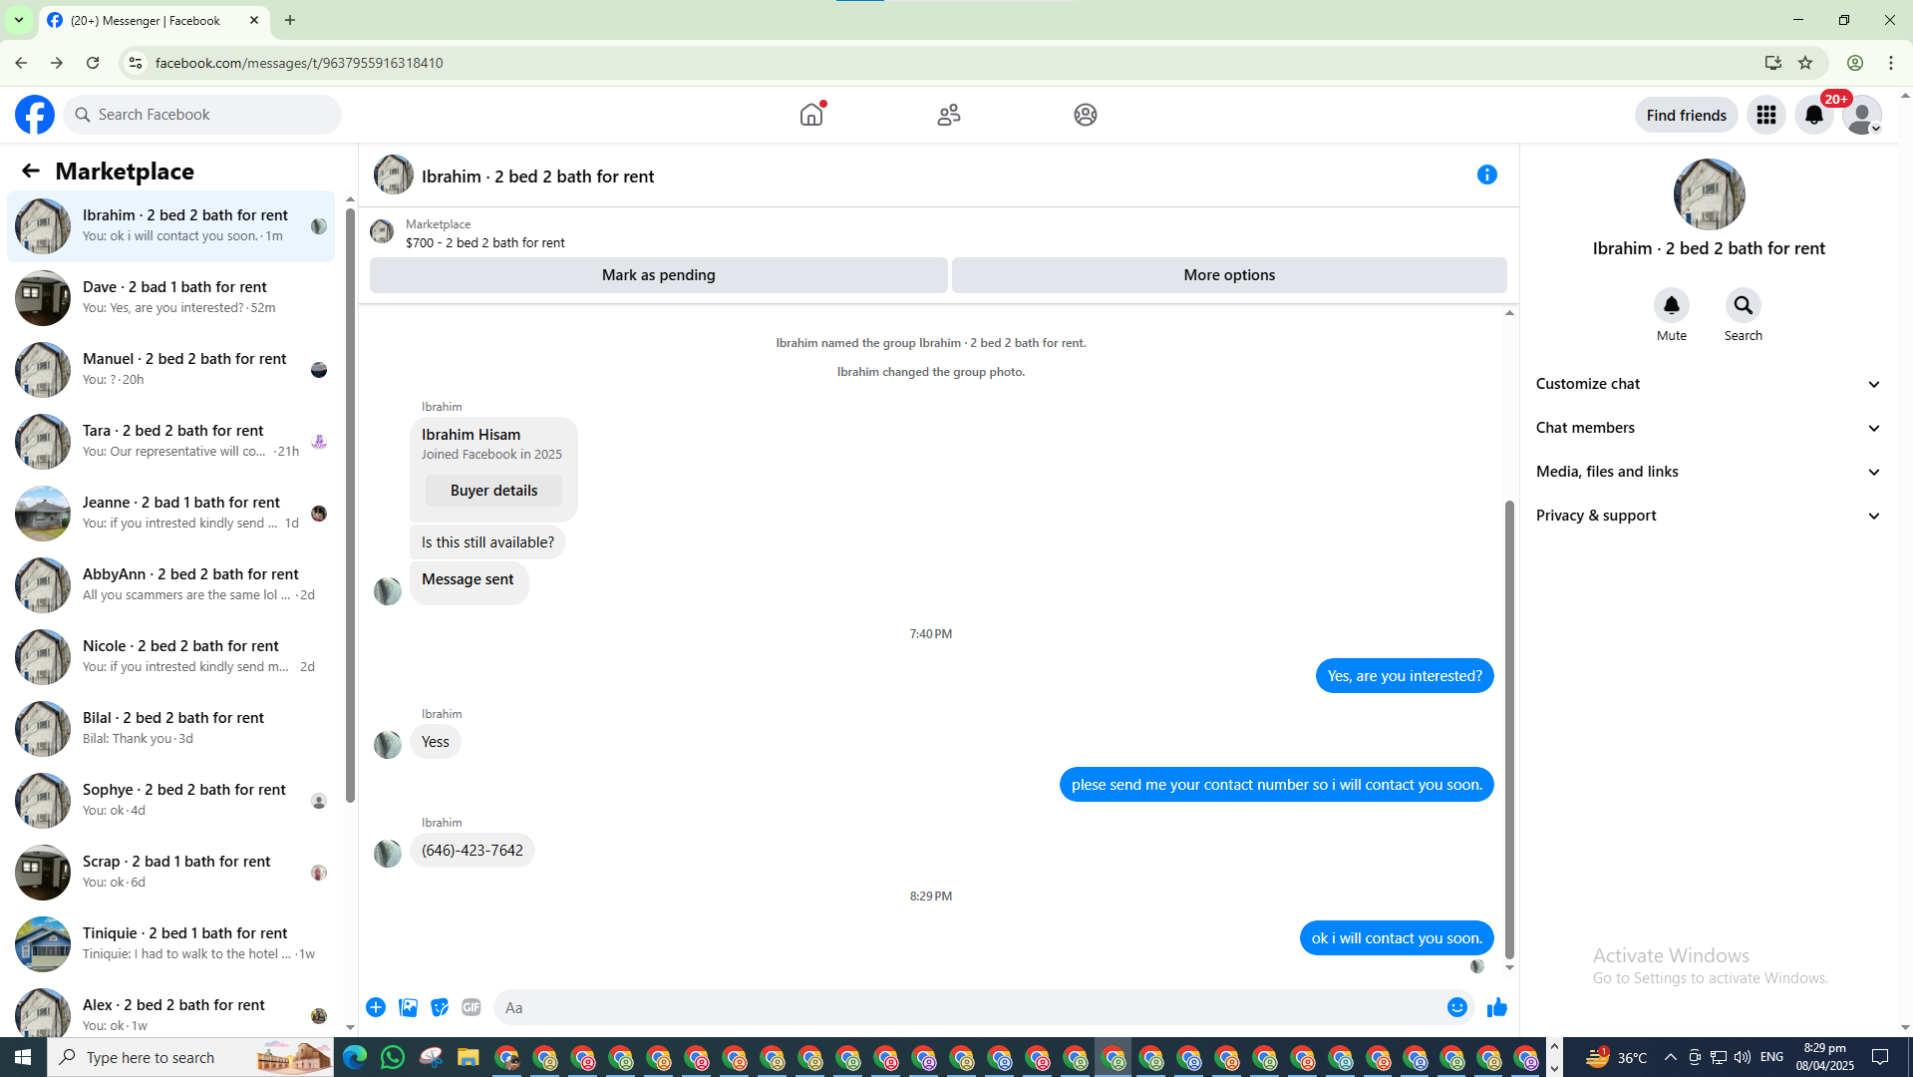1913x1077 pixels.
Task: Open the Nicole 2 bed 2 bath conversation
Action: click(x=171, y=657)
